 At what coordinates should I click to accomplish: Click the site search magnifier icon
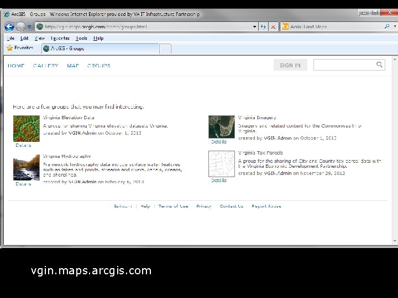point(379,65)
